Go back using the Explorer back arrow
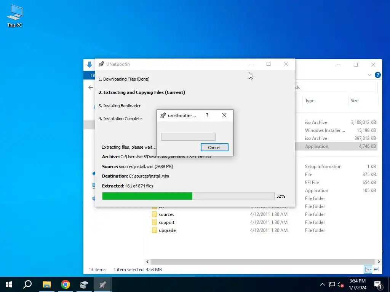 91,87
